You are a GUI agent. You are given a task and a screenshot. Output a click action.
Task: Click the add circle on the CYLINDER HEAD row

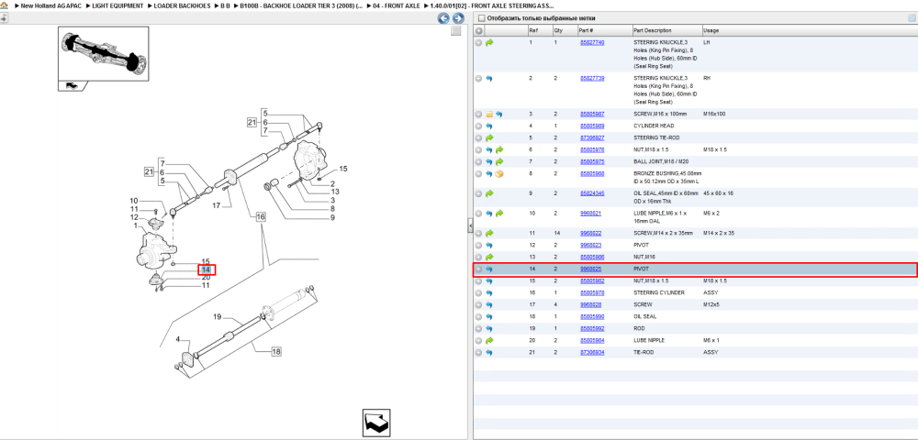click(479, 126)
